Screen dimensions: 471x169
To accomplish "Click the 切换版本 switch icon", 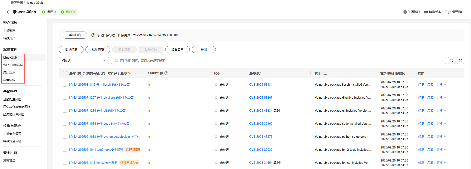I will [426, 12].
